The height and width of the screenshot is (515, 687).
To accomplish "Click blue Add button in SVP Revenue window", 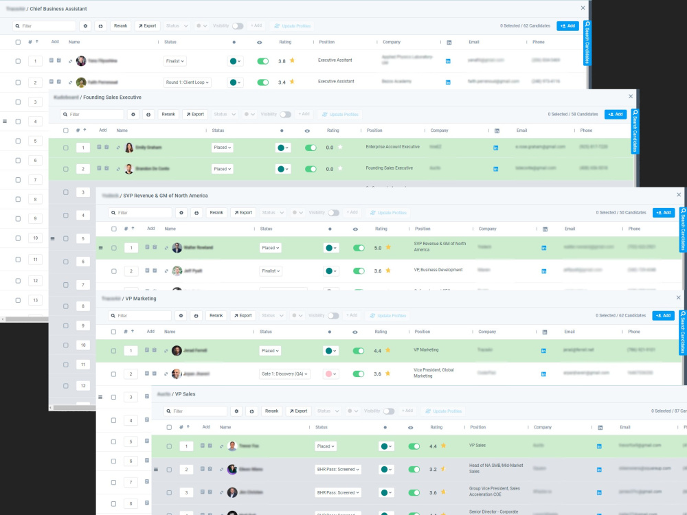I will 664,213.
